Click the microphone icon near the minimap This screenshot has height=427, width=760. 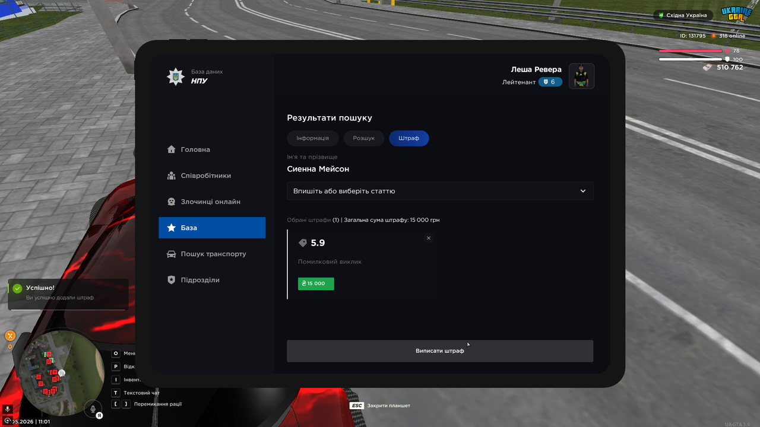[93, 409]
